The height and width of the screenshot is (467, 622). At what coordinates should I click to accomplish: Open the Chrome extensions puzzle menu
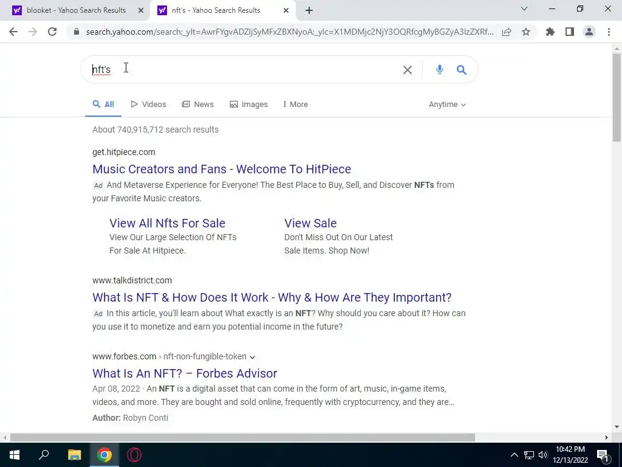[x=550, y=32]
